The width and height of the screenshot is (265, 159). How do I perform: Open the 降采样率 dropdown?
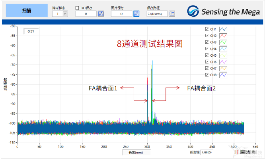pos(65,14)
